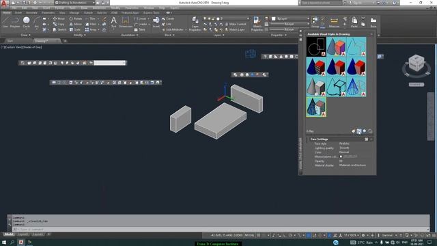The image size is (437, 246).
Task: Click Edit Attributes in Block panel
Action: [173, 29]
